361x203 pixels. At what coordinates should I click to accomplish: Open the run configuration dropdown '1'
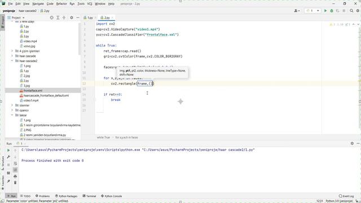click(312, 11)
